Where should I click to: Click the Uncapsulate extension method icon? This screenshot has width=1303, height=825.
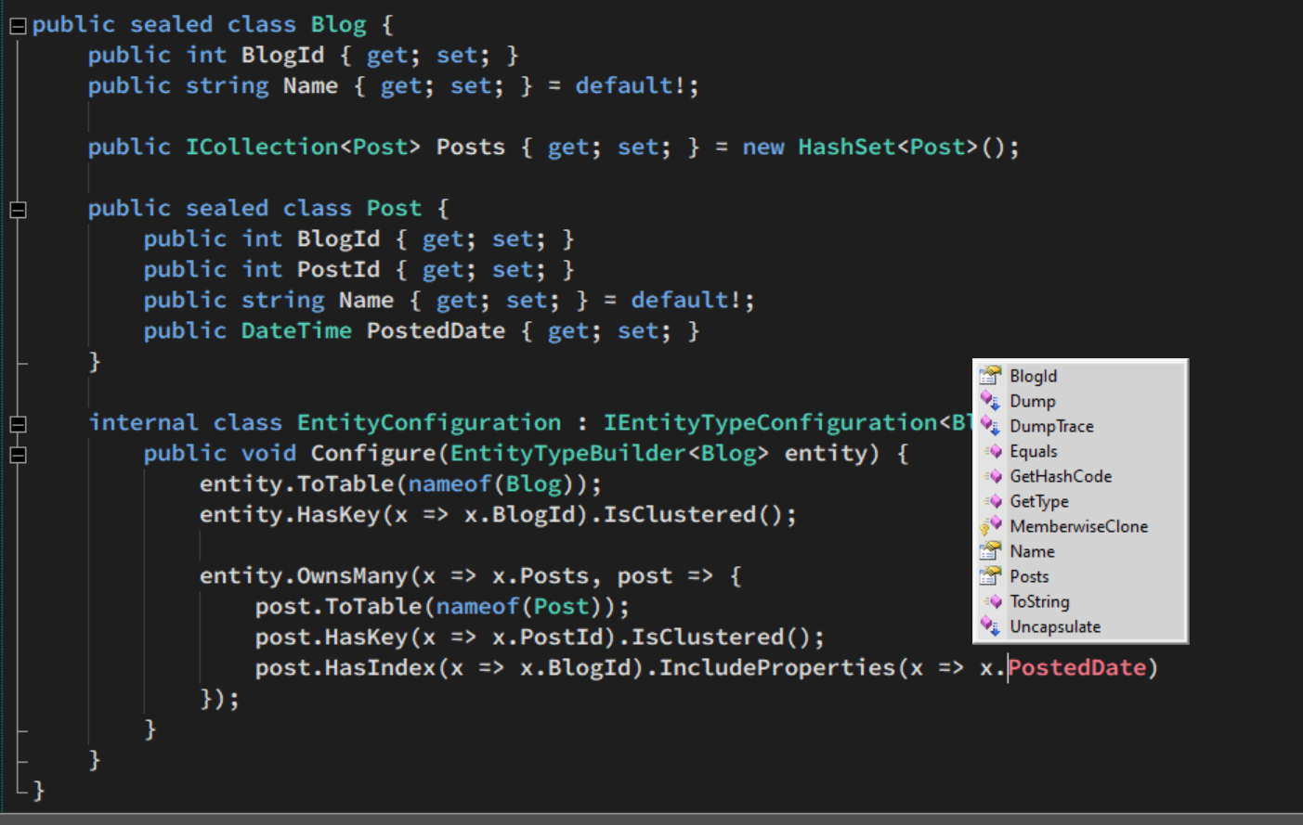coord(991,626)
